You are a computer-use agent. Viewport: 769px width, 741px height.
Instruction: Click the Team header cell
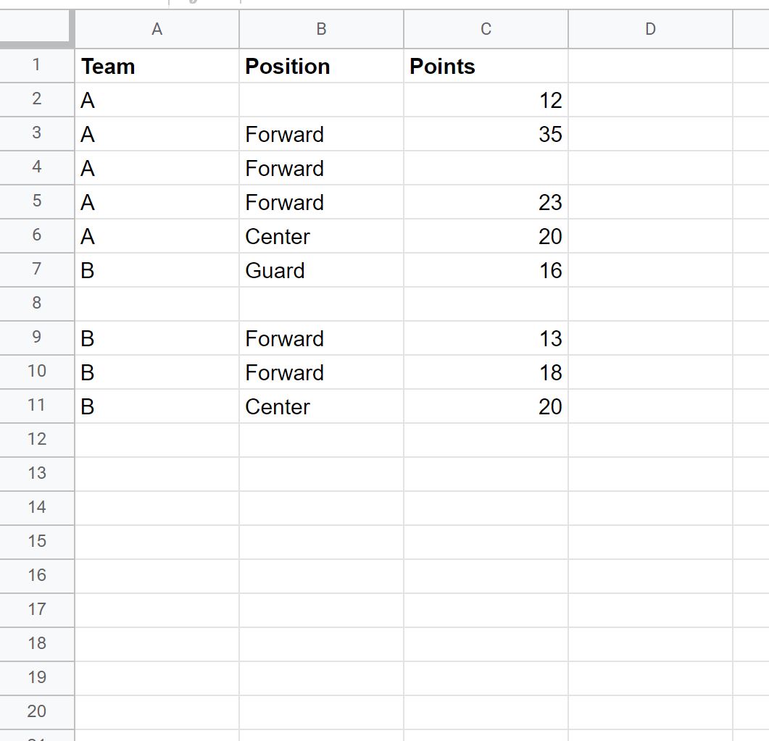[157, 66]
